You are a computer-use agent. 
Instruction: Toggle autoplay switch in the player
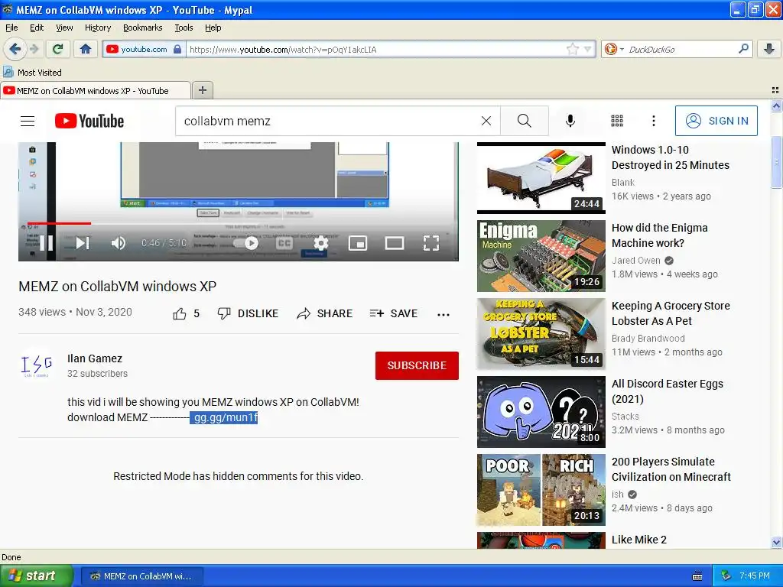(247, 243)
